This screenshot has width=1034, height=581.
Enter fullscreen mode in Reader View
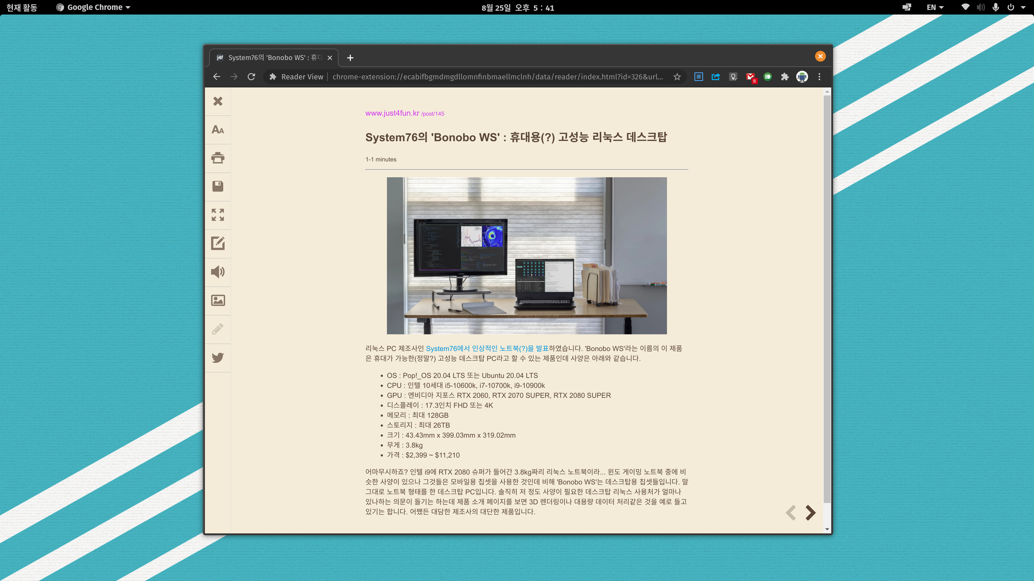pos(218,215)
